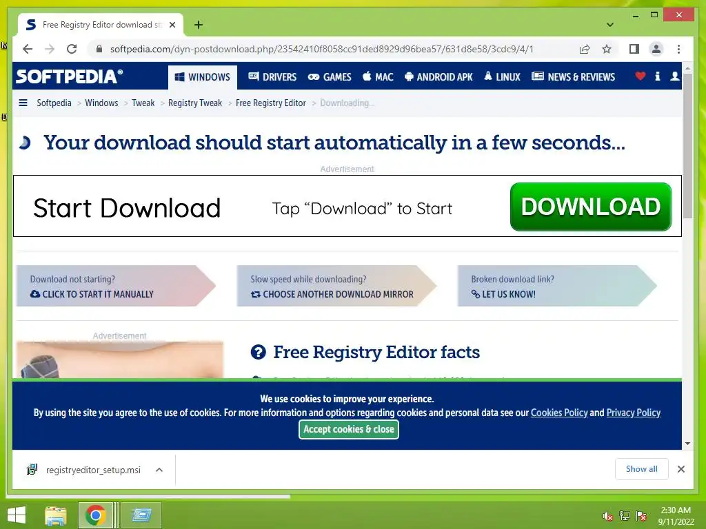Click the padlock site info icon

pos(99,49)
